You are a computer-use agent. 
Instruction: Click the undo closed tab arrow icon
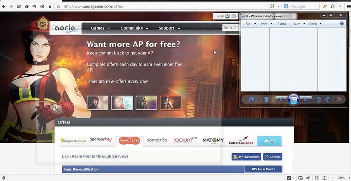point(34,6)
